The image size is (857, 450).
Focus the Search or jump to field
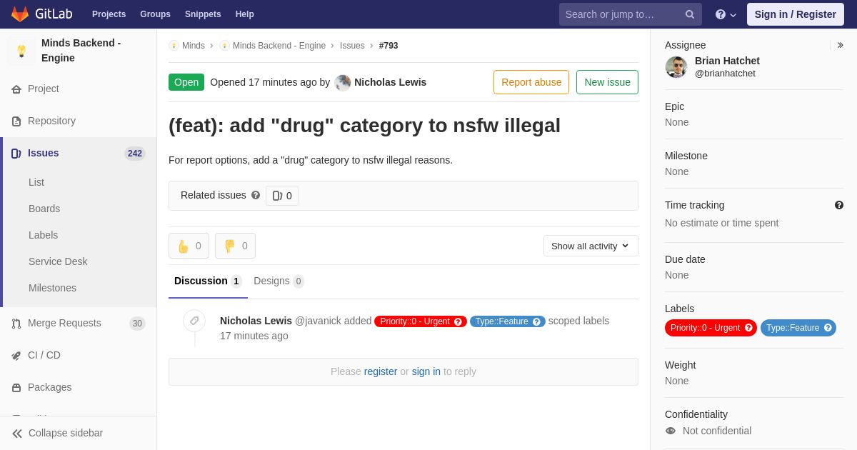click(631, 14)
